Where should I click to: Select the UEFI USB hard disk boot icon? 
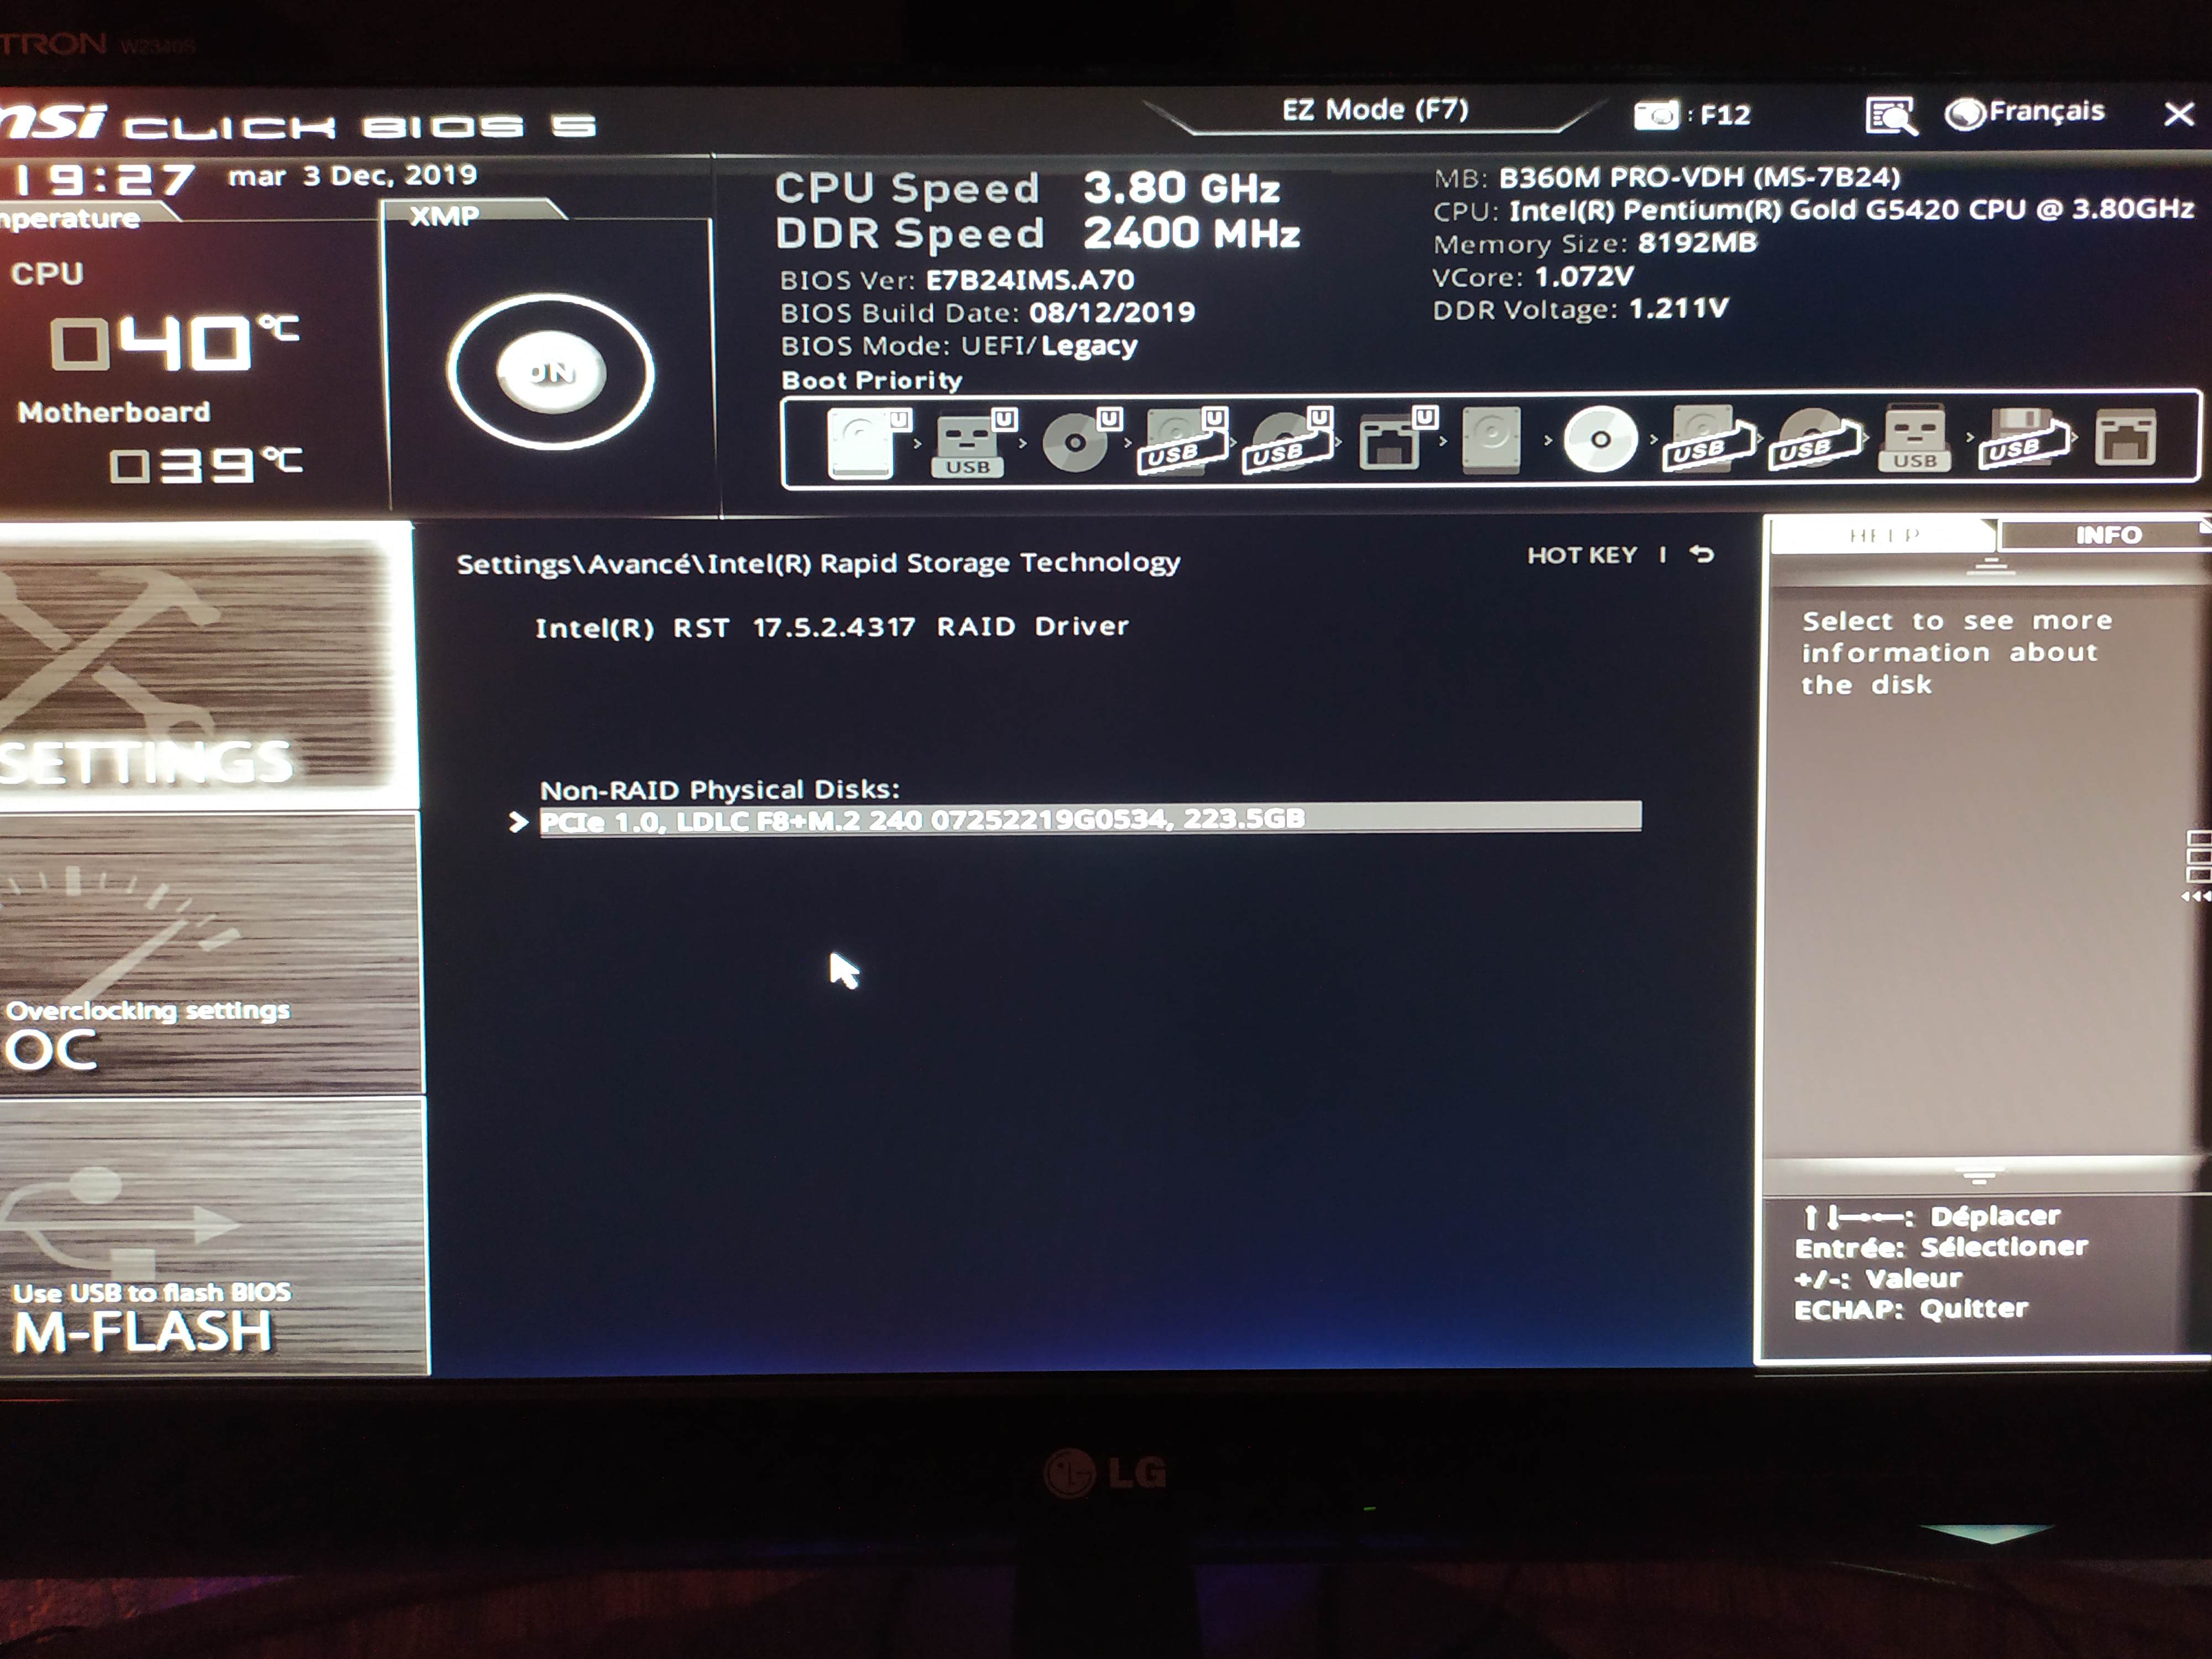[1182, 441]
